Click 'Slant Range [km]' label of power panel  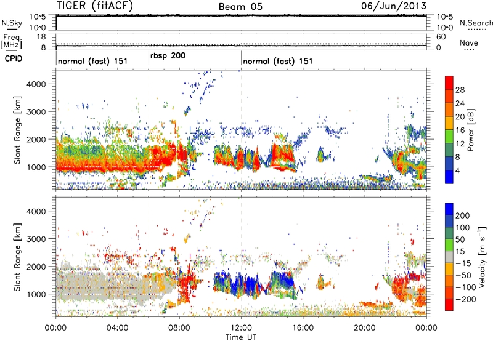coord(17,130)
